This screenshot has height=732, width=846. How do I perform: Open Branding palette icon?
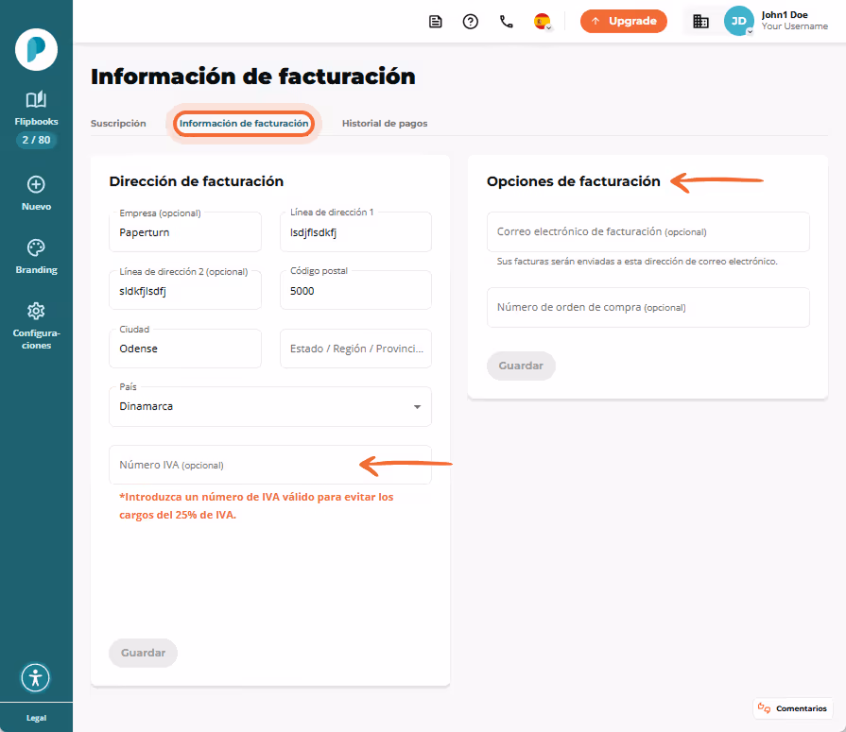pyautogui.click(x=36, y=248)
